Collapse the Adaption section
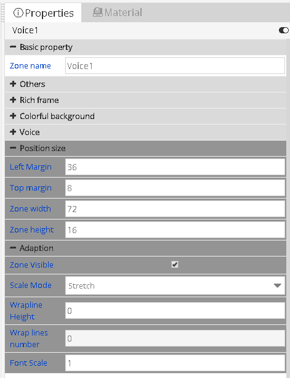 [13, 248]
